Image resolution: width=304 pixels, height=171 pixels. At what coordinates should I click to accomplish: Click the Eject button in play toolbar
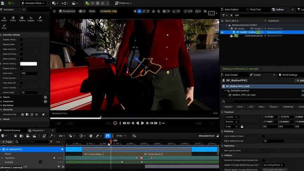[x=103, y=3]
